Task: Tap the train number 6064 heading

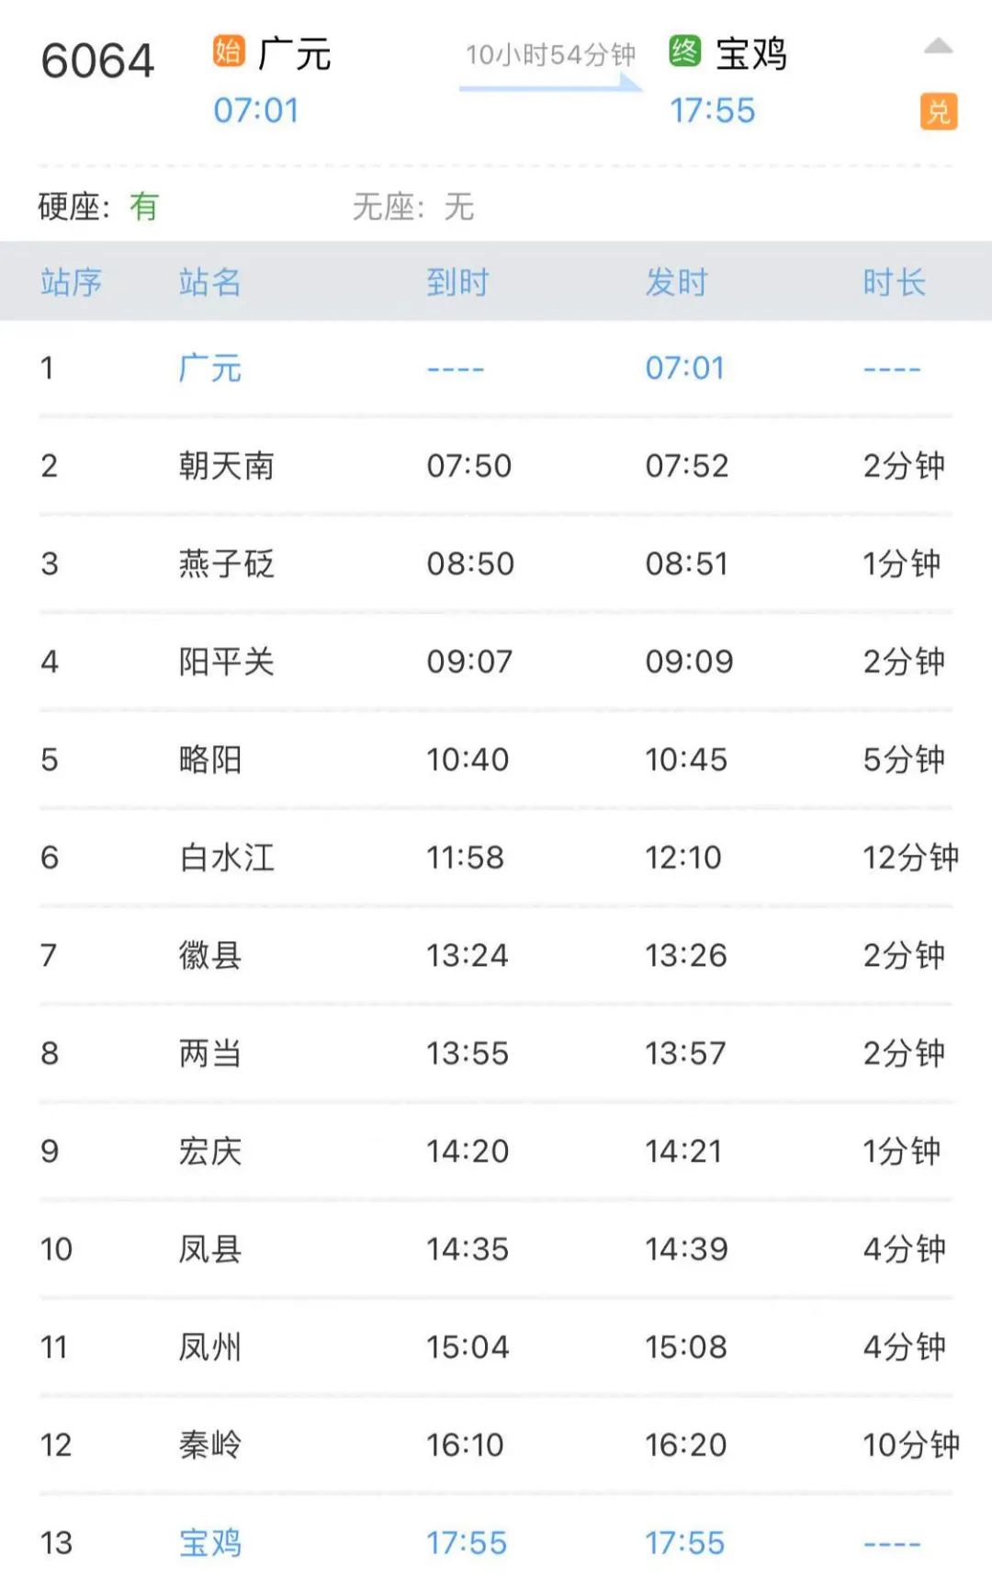Action: [97, 62]
